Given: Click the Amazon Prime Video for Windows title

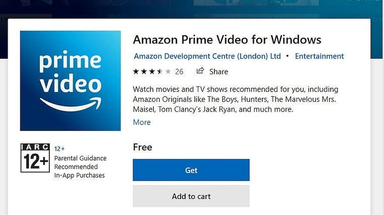Looking at the screenshot, I should (x=227, y=40).
